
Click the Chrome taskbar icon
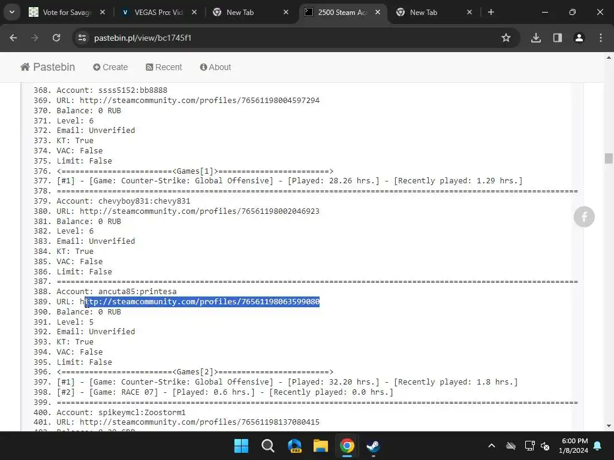tap(347, 446)
